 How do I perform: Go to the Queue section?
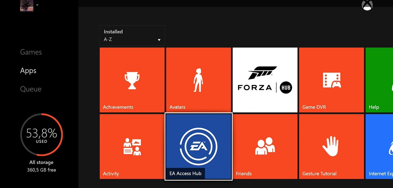pos(31,89)
